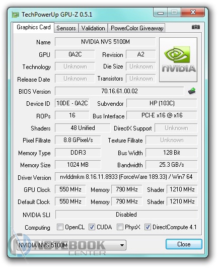Toggle the CUDA checkbox

click(92, 227)
